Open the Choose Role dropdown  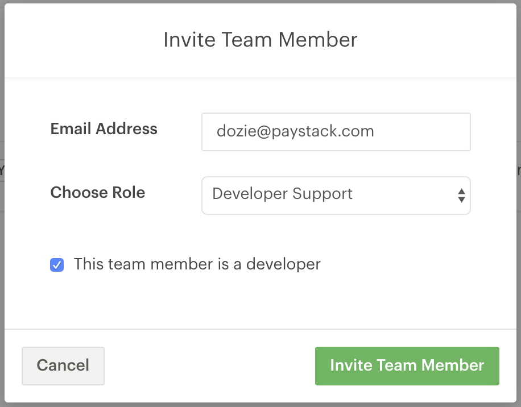pos(336,195)
